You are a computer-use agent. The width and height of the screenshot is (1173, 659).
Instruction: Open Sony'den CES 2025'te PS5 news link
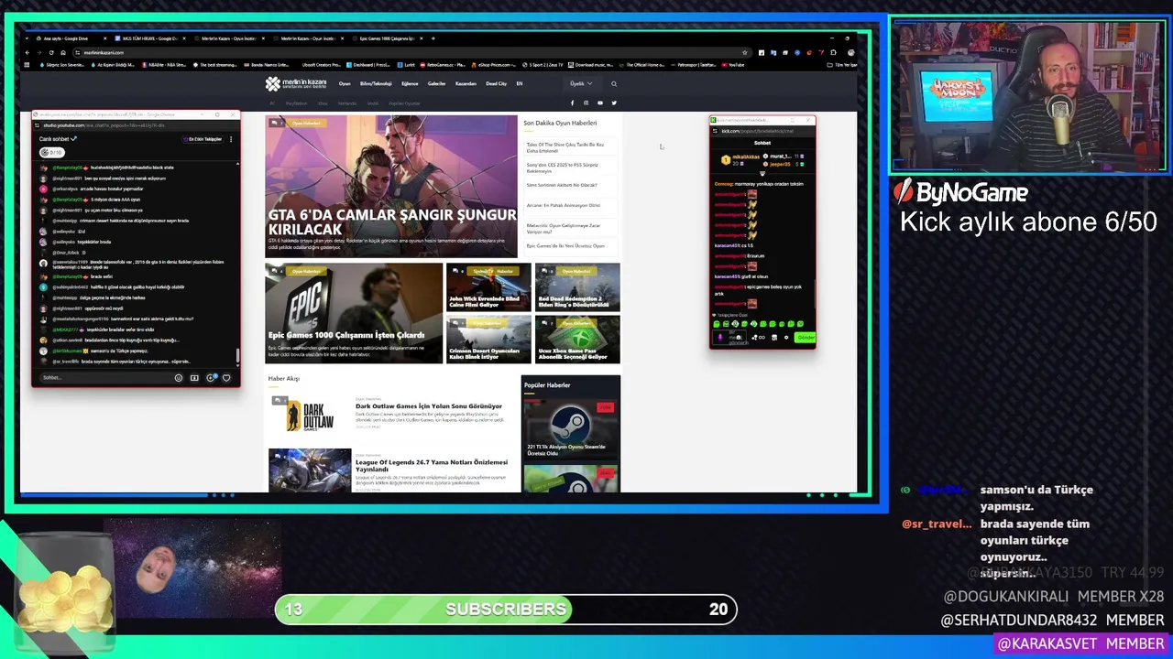(563, 167)
